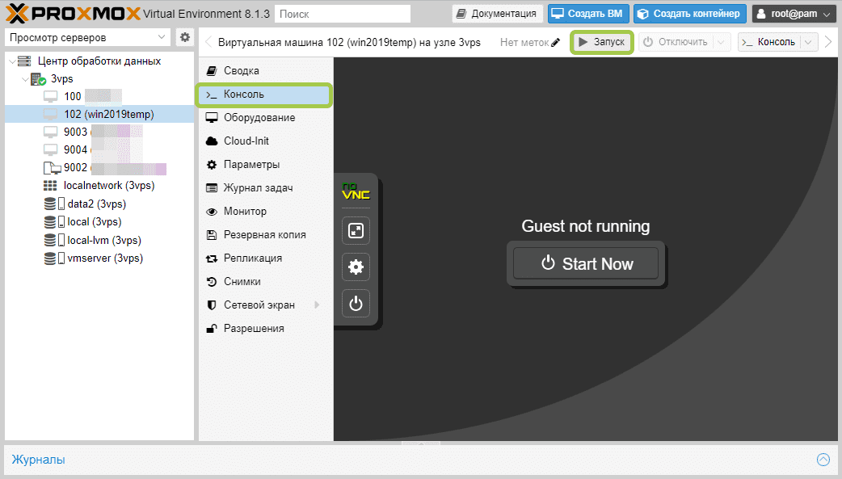Click the Документация button
The height and width of the screenshot is (479, 842).
(x=497, y=14)
